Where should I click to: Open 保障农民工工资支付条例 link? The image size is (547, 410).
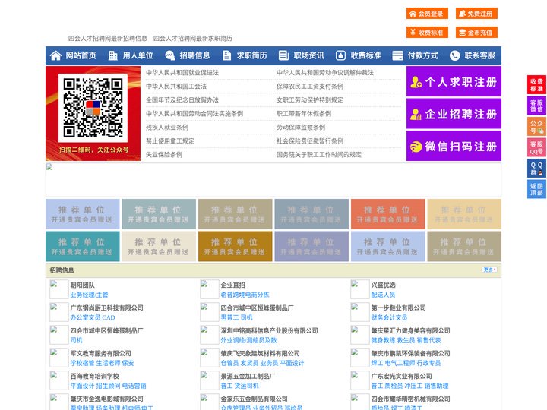310,86
